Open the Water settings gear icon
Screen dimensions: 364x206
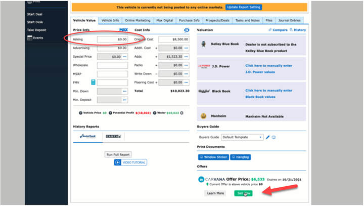(x=182, y=113)
